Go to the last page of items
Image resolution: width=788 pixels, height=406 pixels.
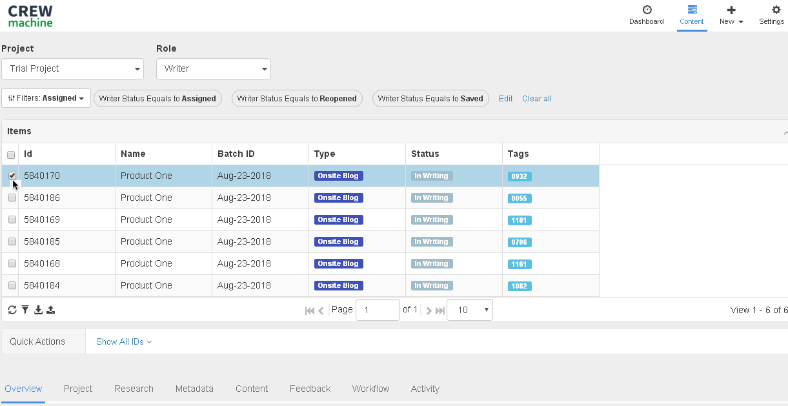pos(440,310)
